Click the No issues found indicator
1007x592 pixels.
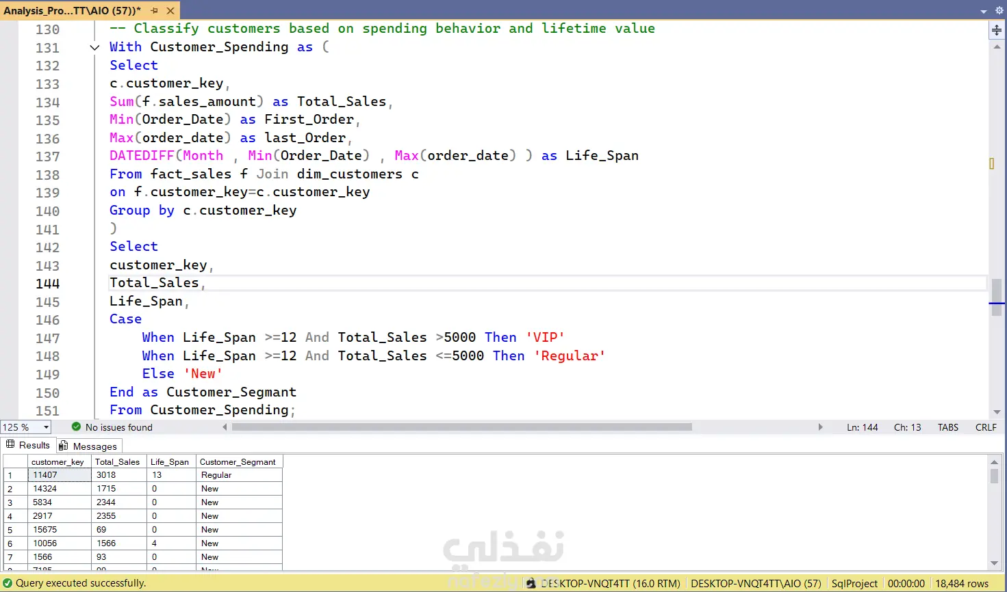[112, 427]
